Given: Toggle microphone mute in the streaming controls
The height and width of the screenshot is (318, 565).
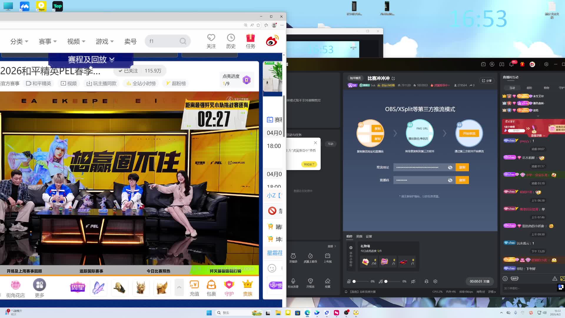Looking at the screenshot, I should click(x=349, y=281).
